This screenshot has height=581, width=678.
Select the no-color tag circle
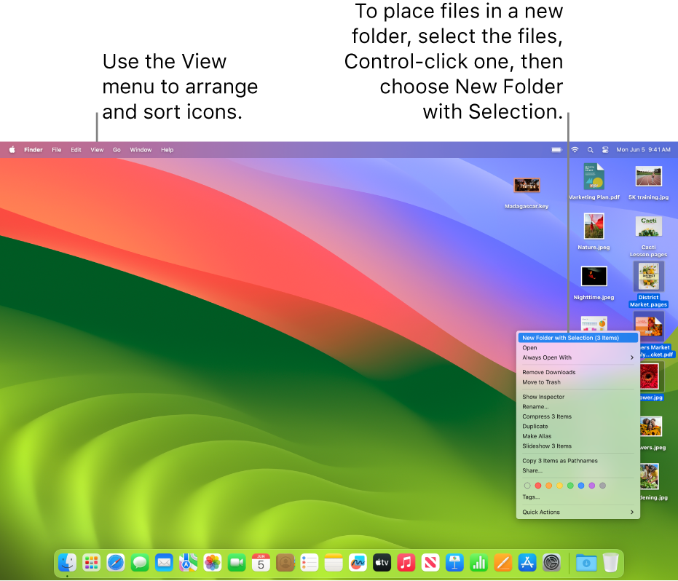pos(527,486)
